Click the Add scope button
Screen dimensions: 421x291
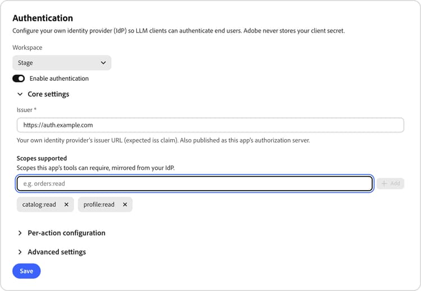pyautogui.click(x=390, y=183)
